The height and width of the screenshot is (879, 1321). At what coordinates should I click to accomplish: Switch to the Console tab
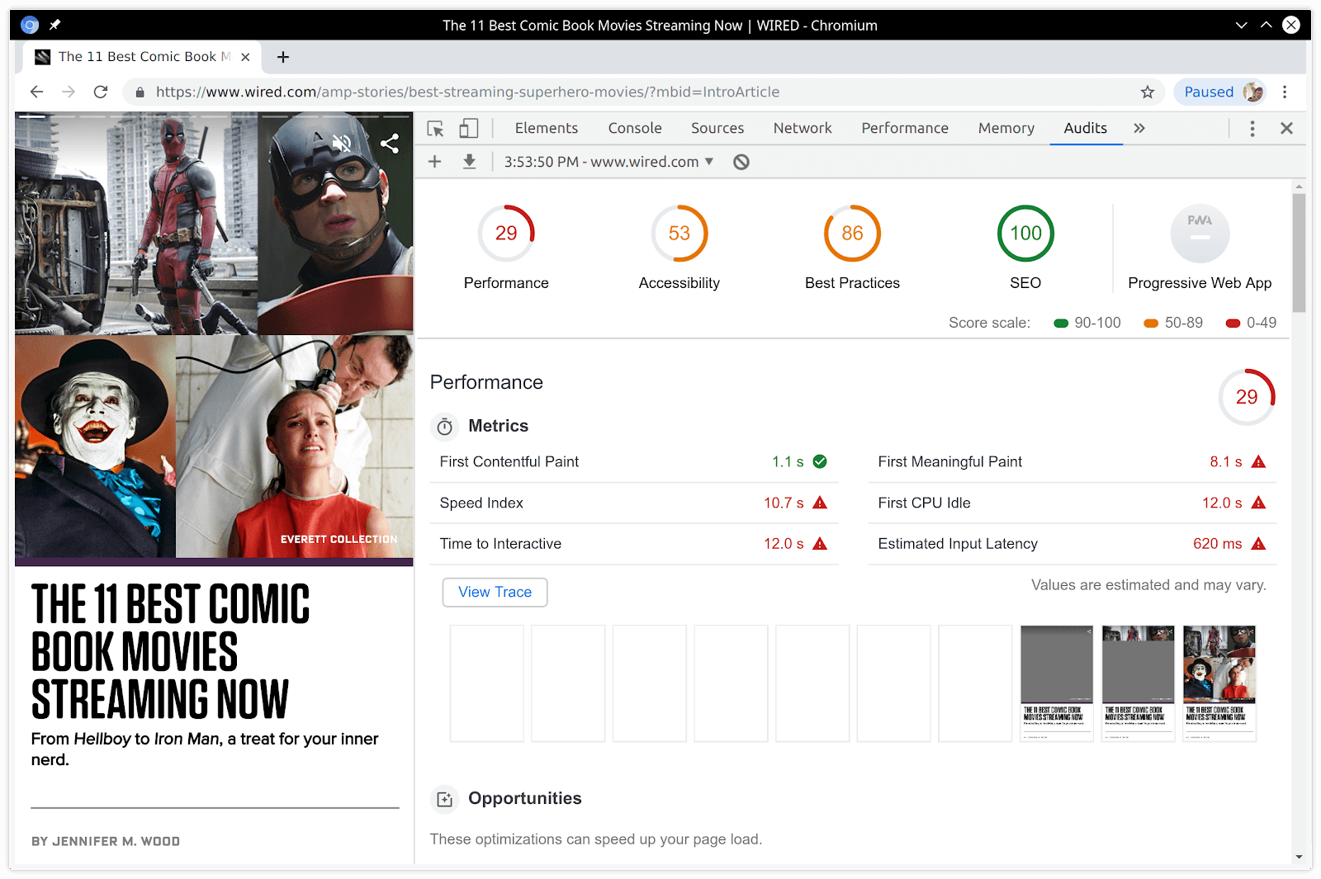coord(635,128)
